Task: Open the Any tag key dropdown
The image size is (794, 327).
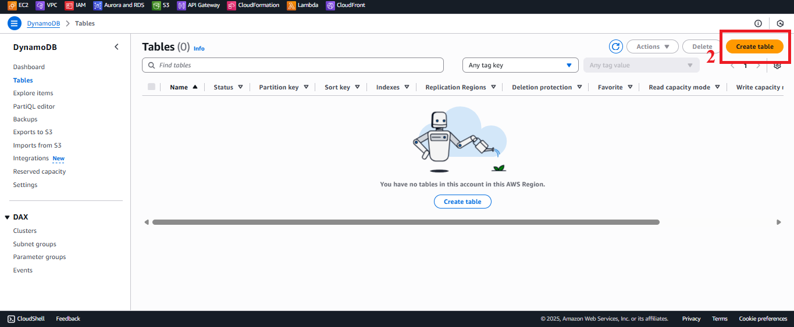Action: tap(520, 65)
